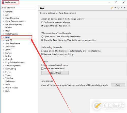Viewport: 127px width, 113px height.
Task: Select Oomph in the tree
Action: (x=9, y=59)
